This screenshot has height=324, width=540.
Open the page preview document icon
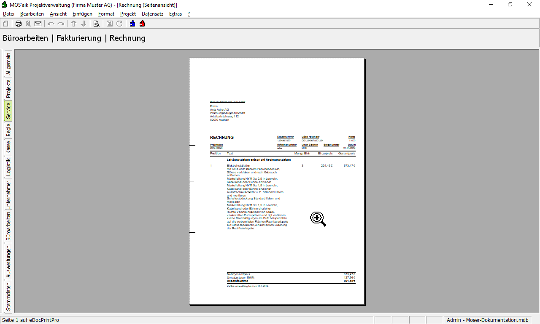96,24
